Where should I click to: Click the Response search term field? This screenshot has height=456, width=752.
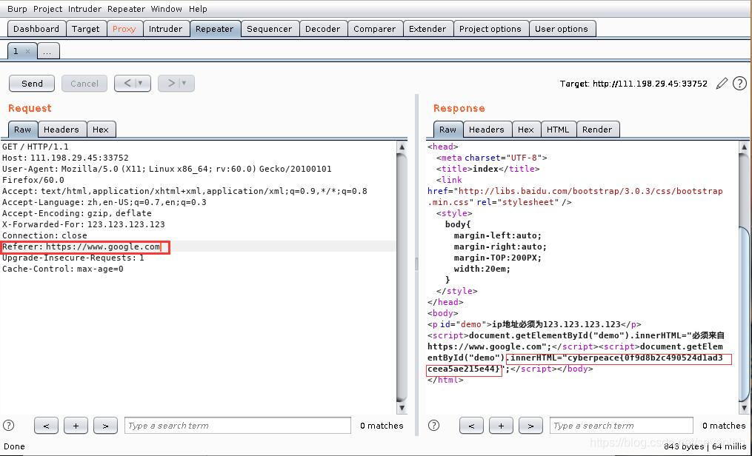pos(621,426)
